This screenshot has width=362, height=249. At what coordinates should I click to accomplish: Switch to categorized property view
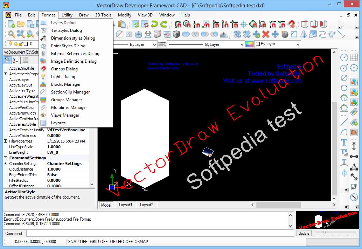coord(7,60)
